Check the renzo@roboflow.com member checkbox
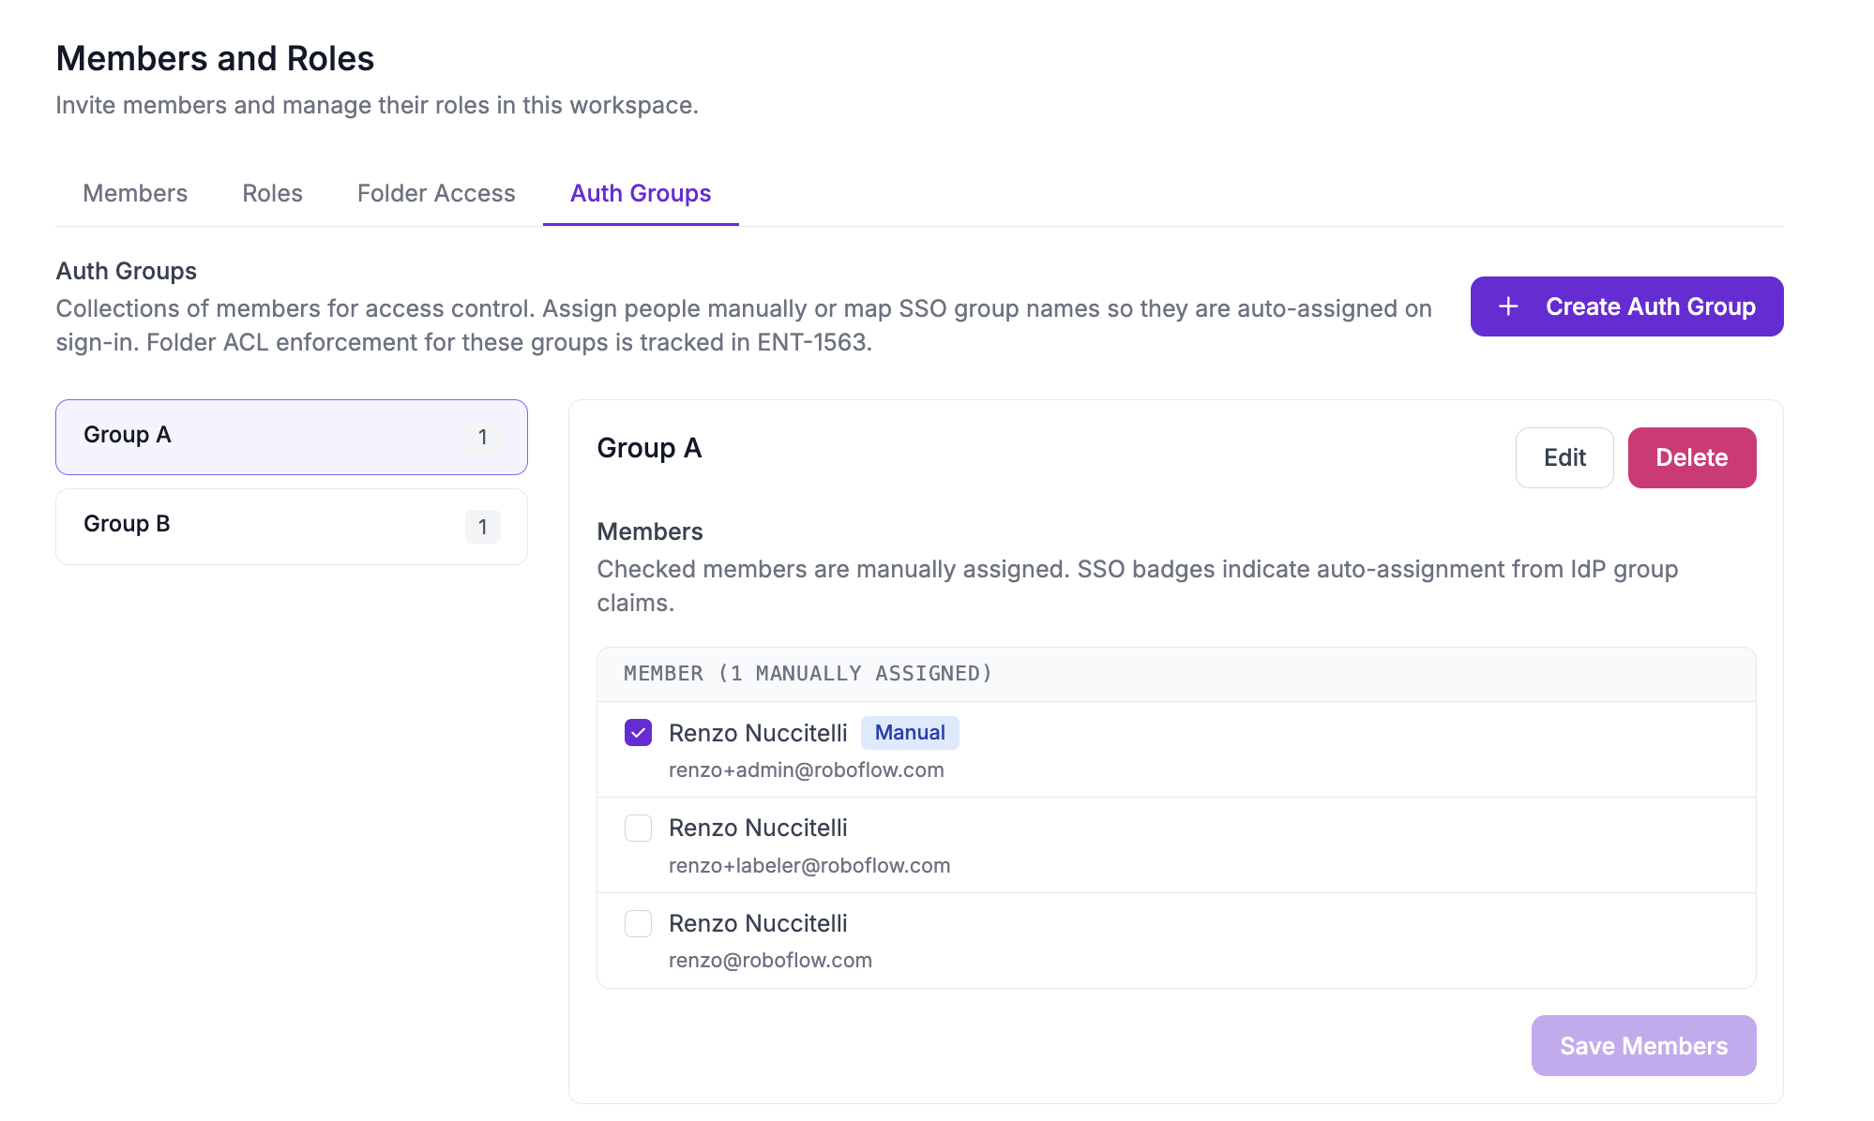1874x1121 pixels. [x=639, y=924]
